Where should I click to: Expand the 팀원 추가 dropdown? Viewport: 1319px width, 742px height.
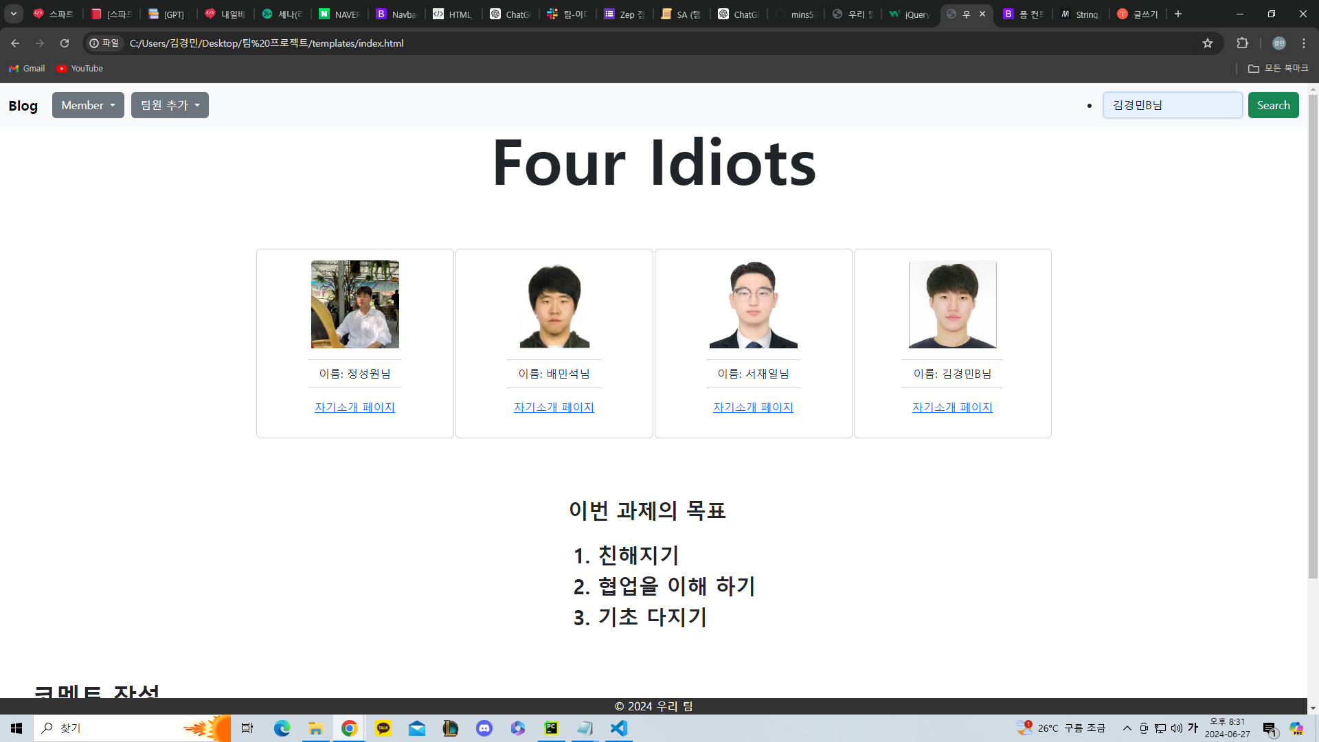coord(170,105)
